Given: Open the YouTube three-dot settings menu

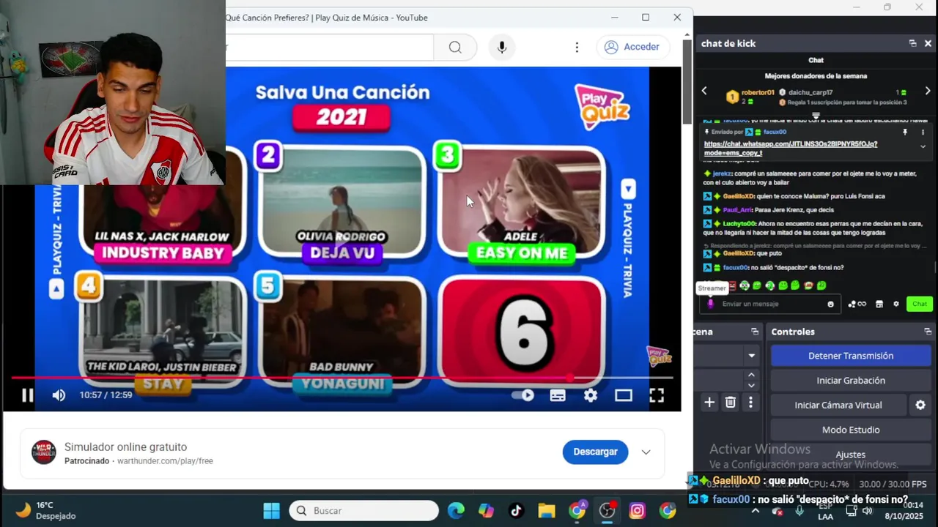Looking at the screenshot, I should [x=577, y=47].
